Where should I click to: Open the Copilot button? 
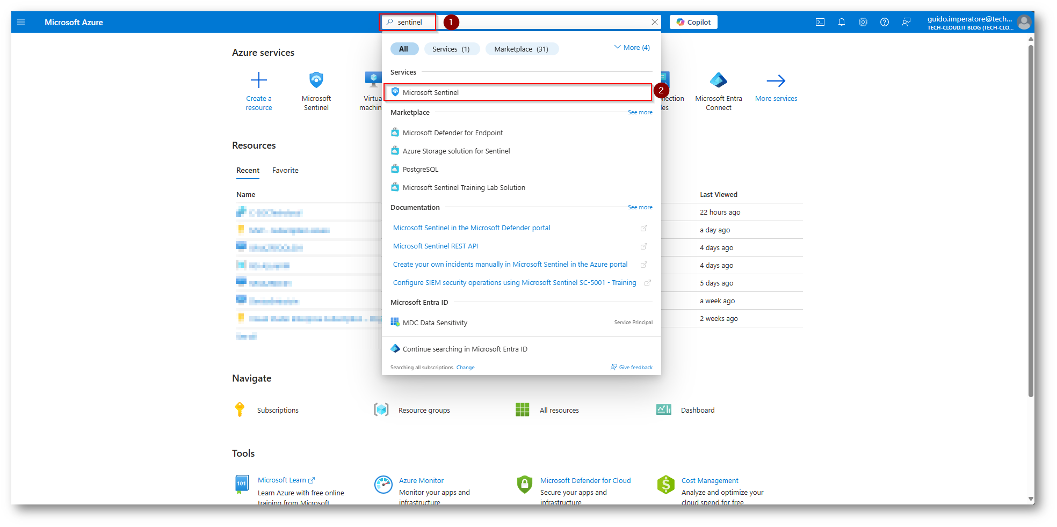(x=693, y=22)
